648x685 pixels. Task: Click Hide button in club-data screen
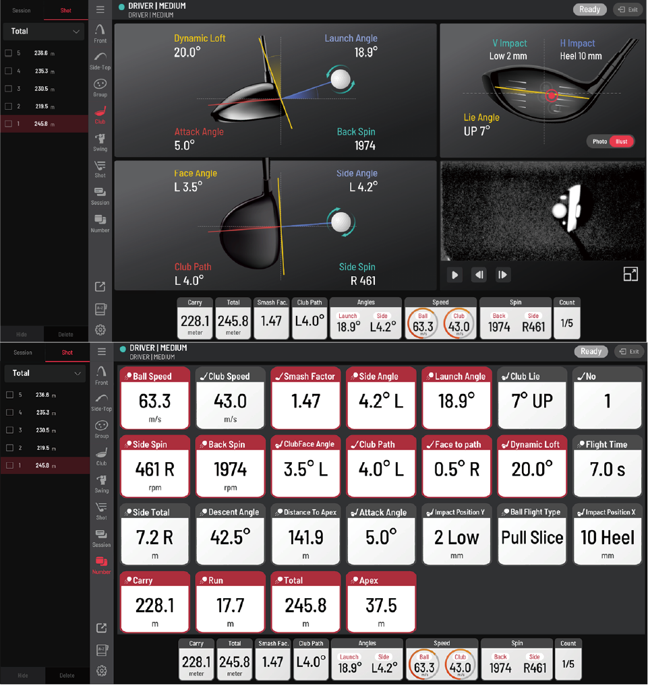[x=22, y=334]
